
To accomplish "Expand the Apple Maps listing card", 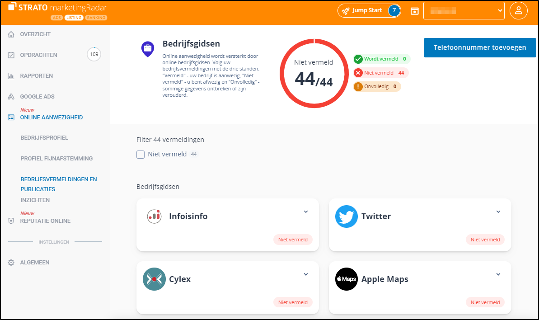I will click(498, 274).
